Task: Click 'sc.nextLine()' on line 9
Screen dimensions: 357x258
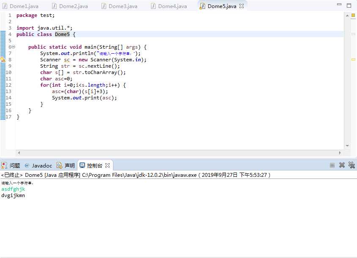Action: pyautogui.click(x=98, y=66)
